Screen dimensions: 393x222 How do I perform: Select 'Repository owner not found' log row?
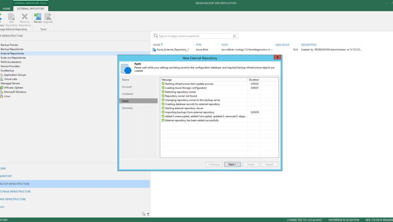tap(219, 96)
